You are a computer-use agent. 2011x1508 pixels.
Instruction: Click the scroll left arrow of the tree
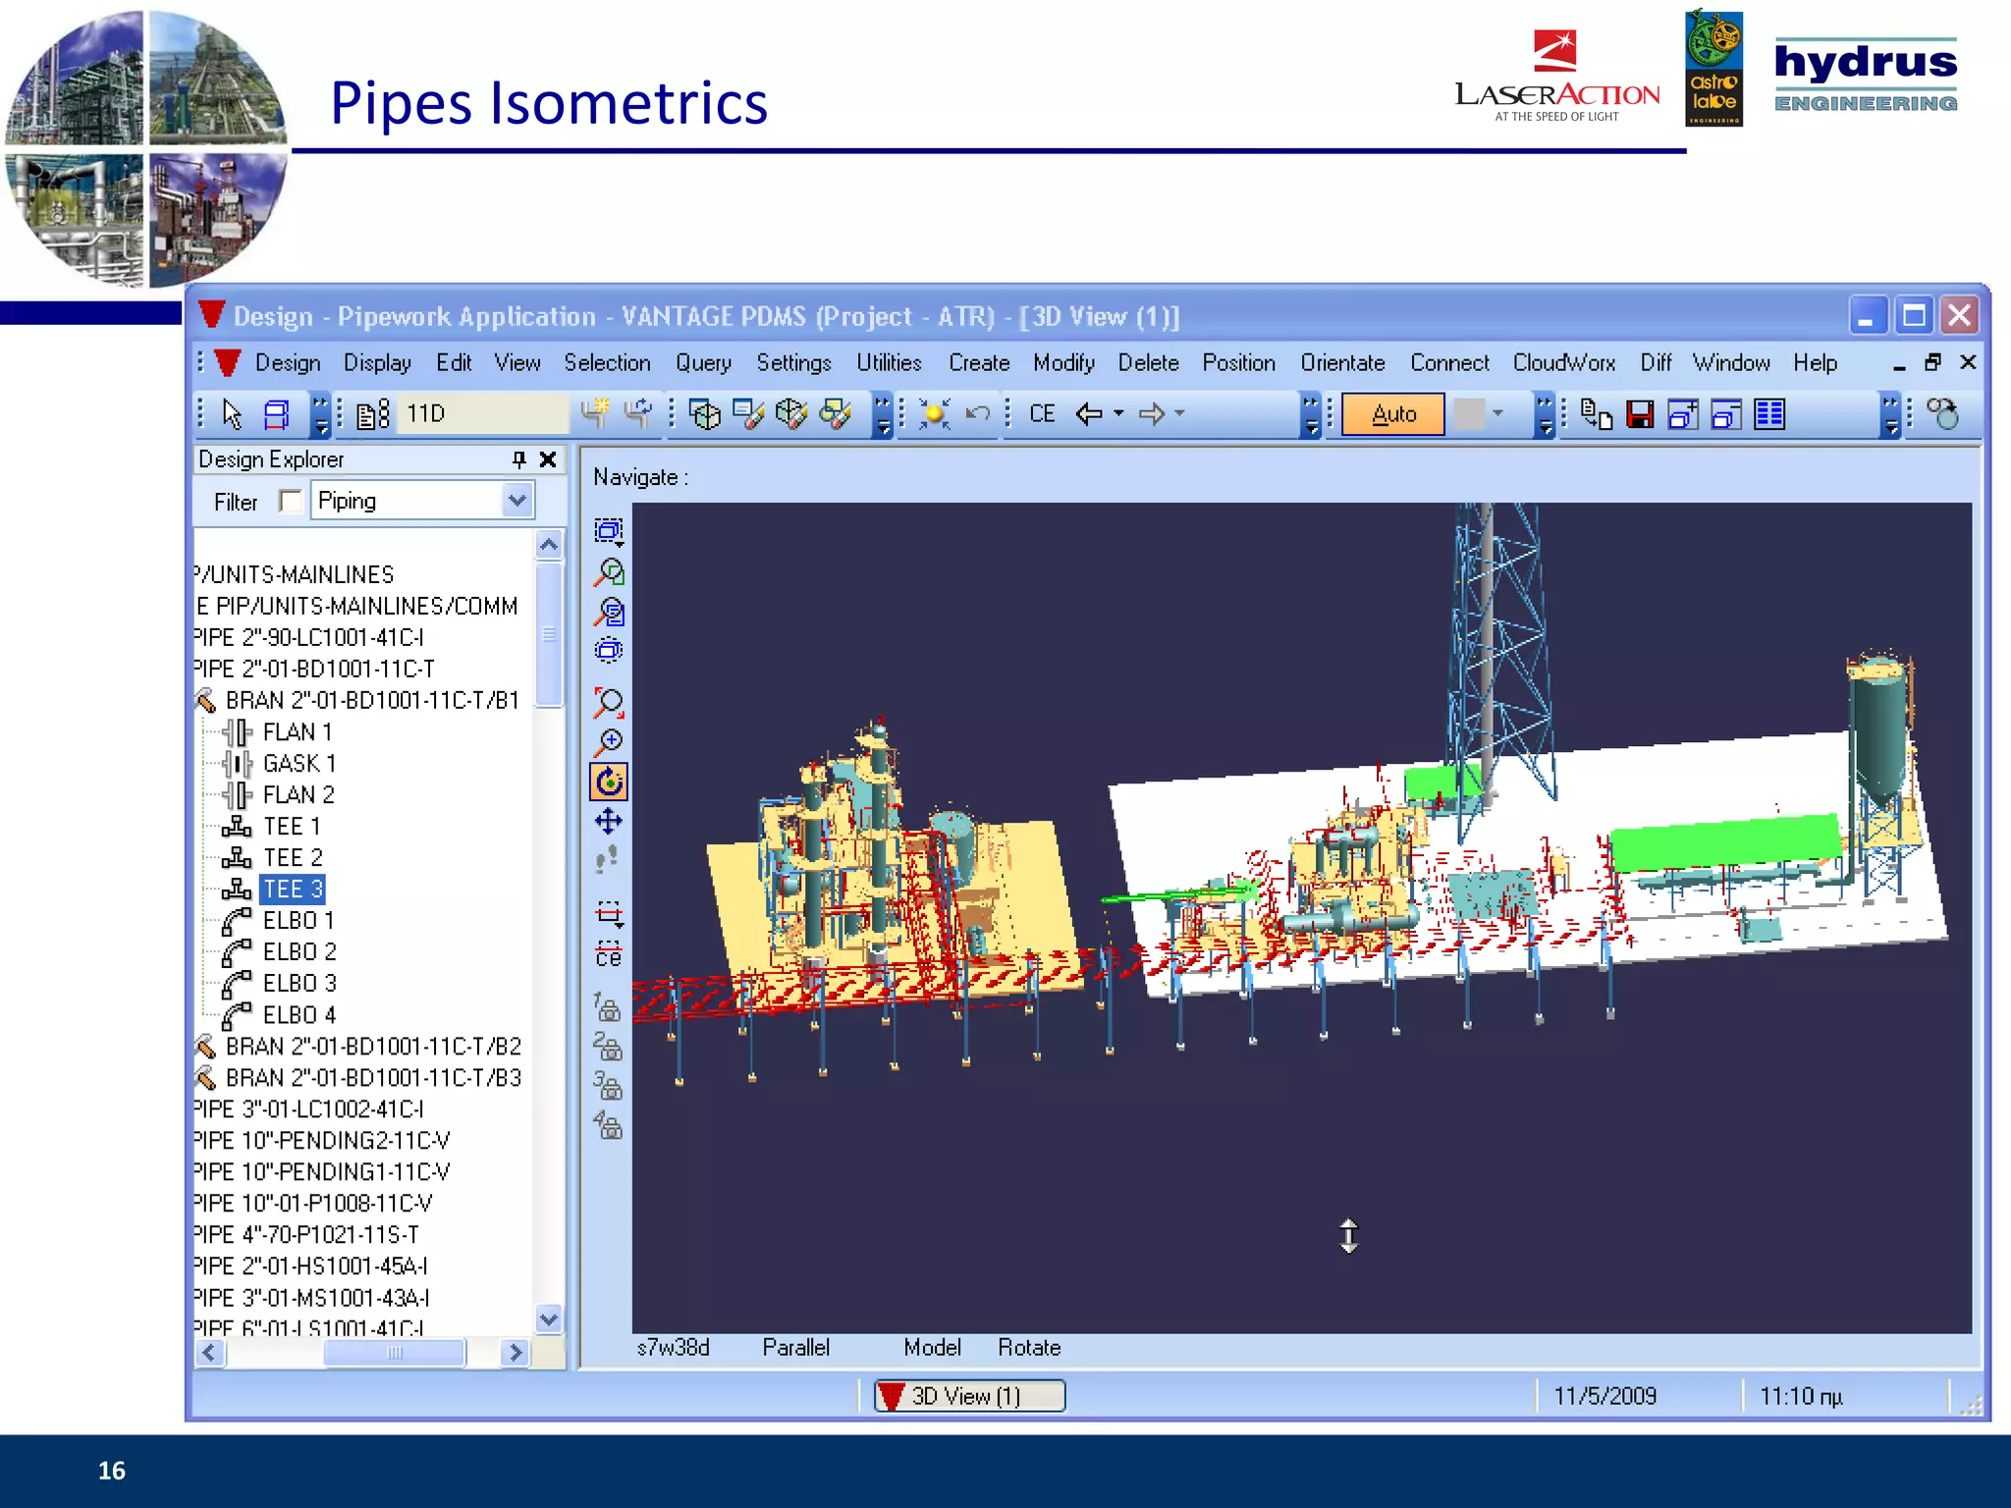click(210, 1353)
